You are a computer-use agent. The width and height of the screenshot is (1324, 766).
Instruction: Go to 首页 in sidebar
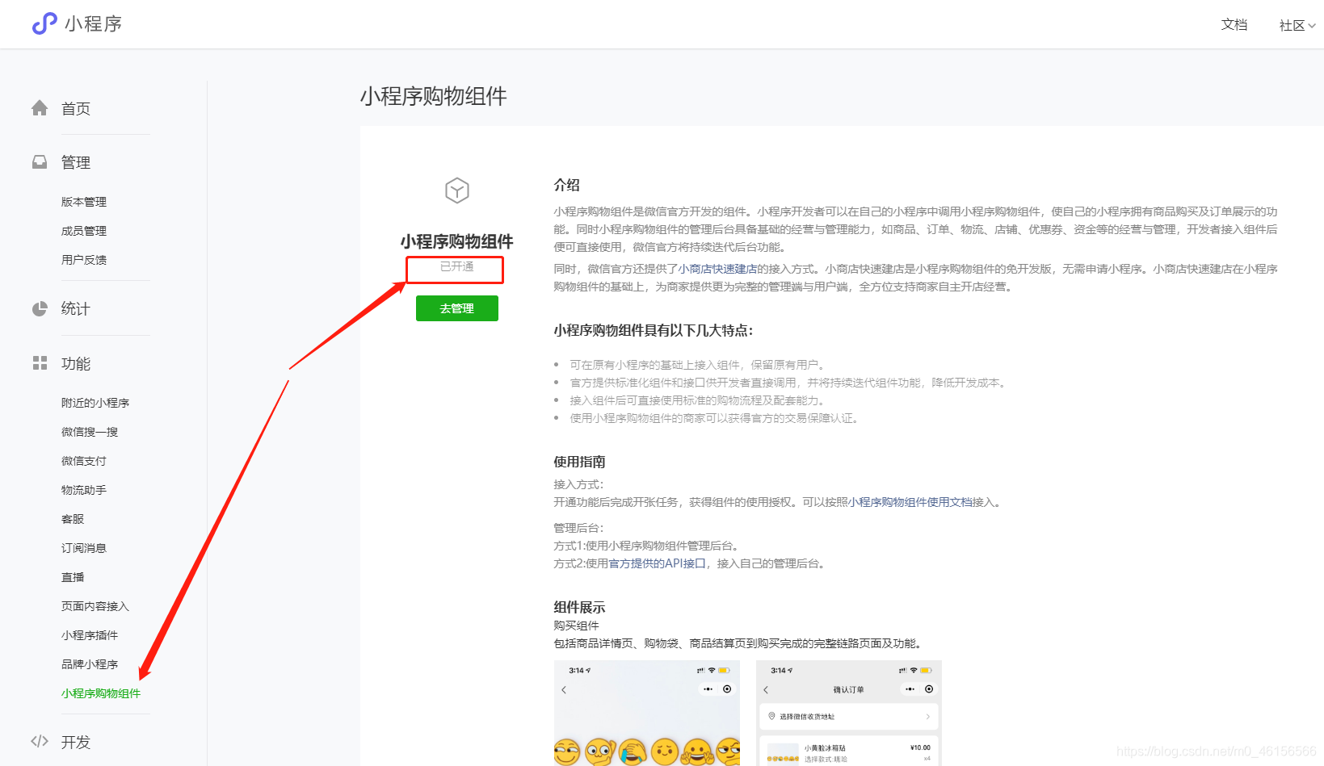coord(76,108)
